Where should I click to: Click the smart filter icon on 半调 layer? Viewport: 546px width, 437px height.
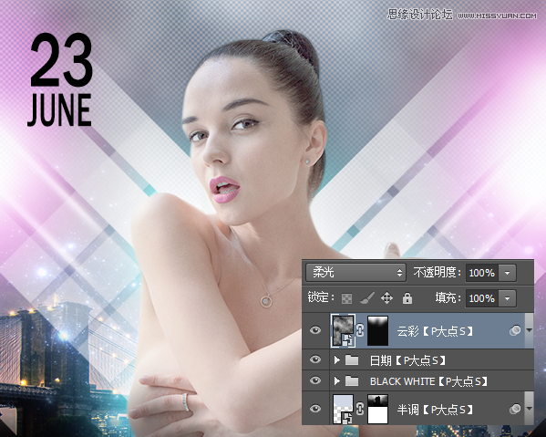click(x=515, y=409)
